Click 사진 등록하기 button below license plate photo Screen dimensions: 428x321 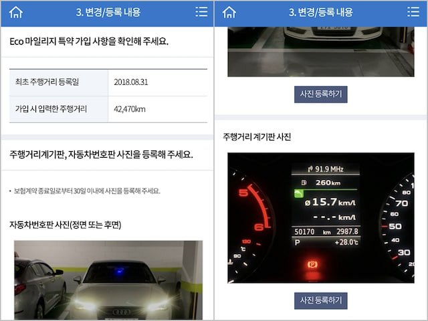point(321,94)
